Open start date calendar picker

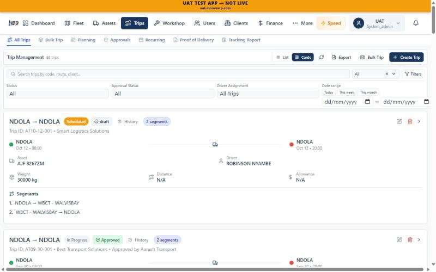click(x=367, y=102)
